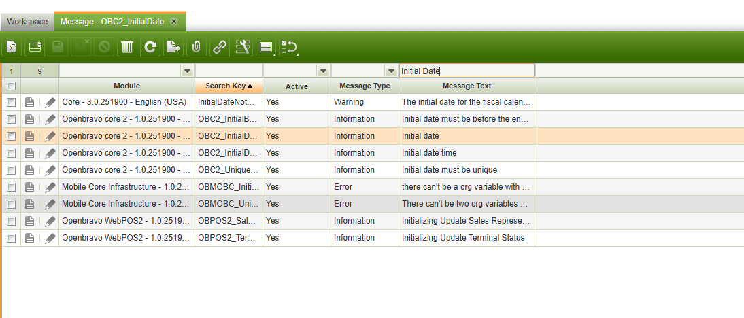Viewport: 744px width, 318px height.
Task: Edit OBPOS2_Ter row using pencil icon
Action: point(50,238)
